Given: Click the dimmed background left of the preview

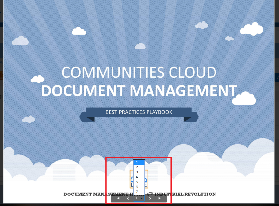Looking at the screenshot, I should click(x=2, y=124).
